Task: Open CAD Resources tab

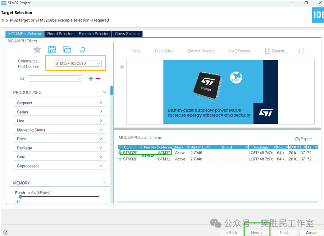Action: click(x=241, y=51)
